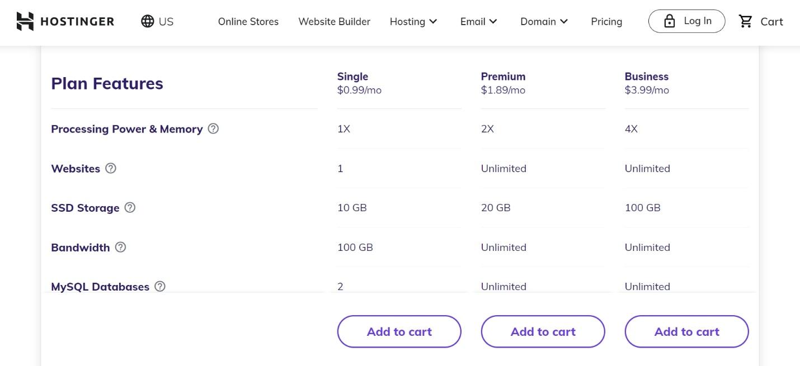Go to Website Builder menu item
This screenshot has width=800, height=366.
coord(334,21)
